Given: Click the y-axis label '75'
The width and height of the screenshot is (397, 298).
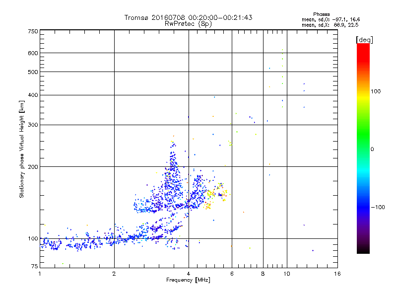Looking at the screenshot, I should click(35, 266).
